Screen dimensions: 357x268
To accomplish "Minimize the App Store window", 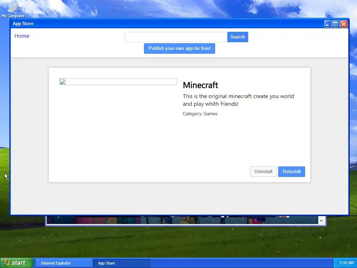I will tap(328, 24).
